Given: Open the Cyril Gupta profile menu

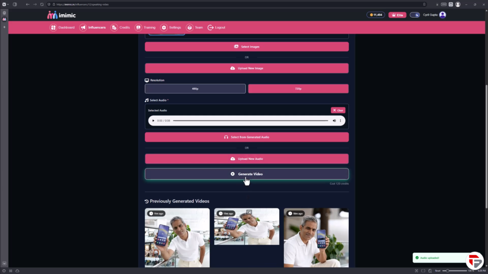Looking at the screenshot, I should tap(434, 15).
